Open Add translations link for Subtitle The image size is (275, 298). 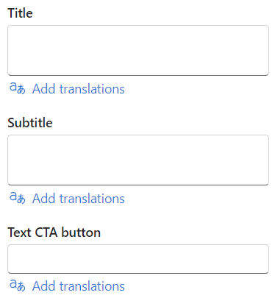click(x=79, y=199)
